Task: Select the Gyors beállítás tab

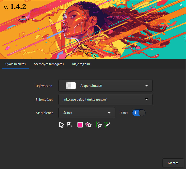Action: [15, 64]
